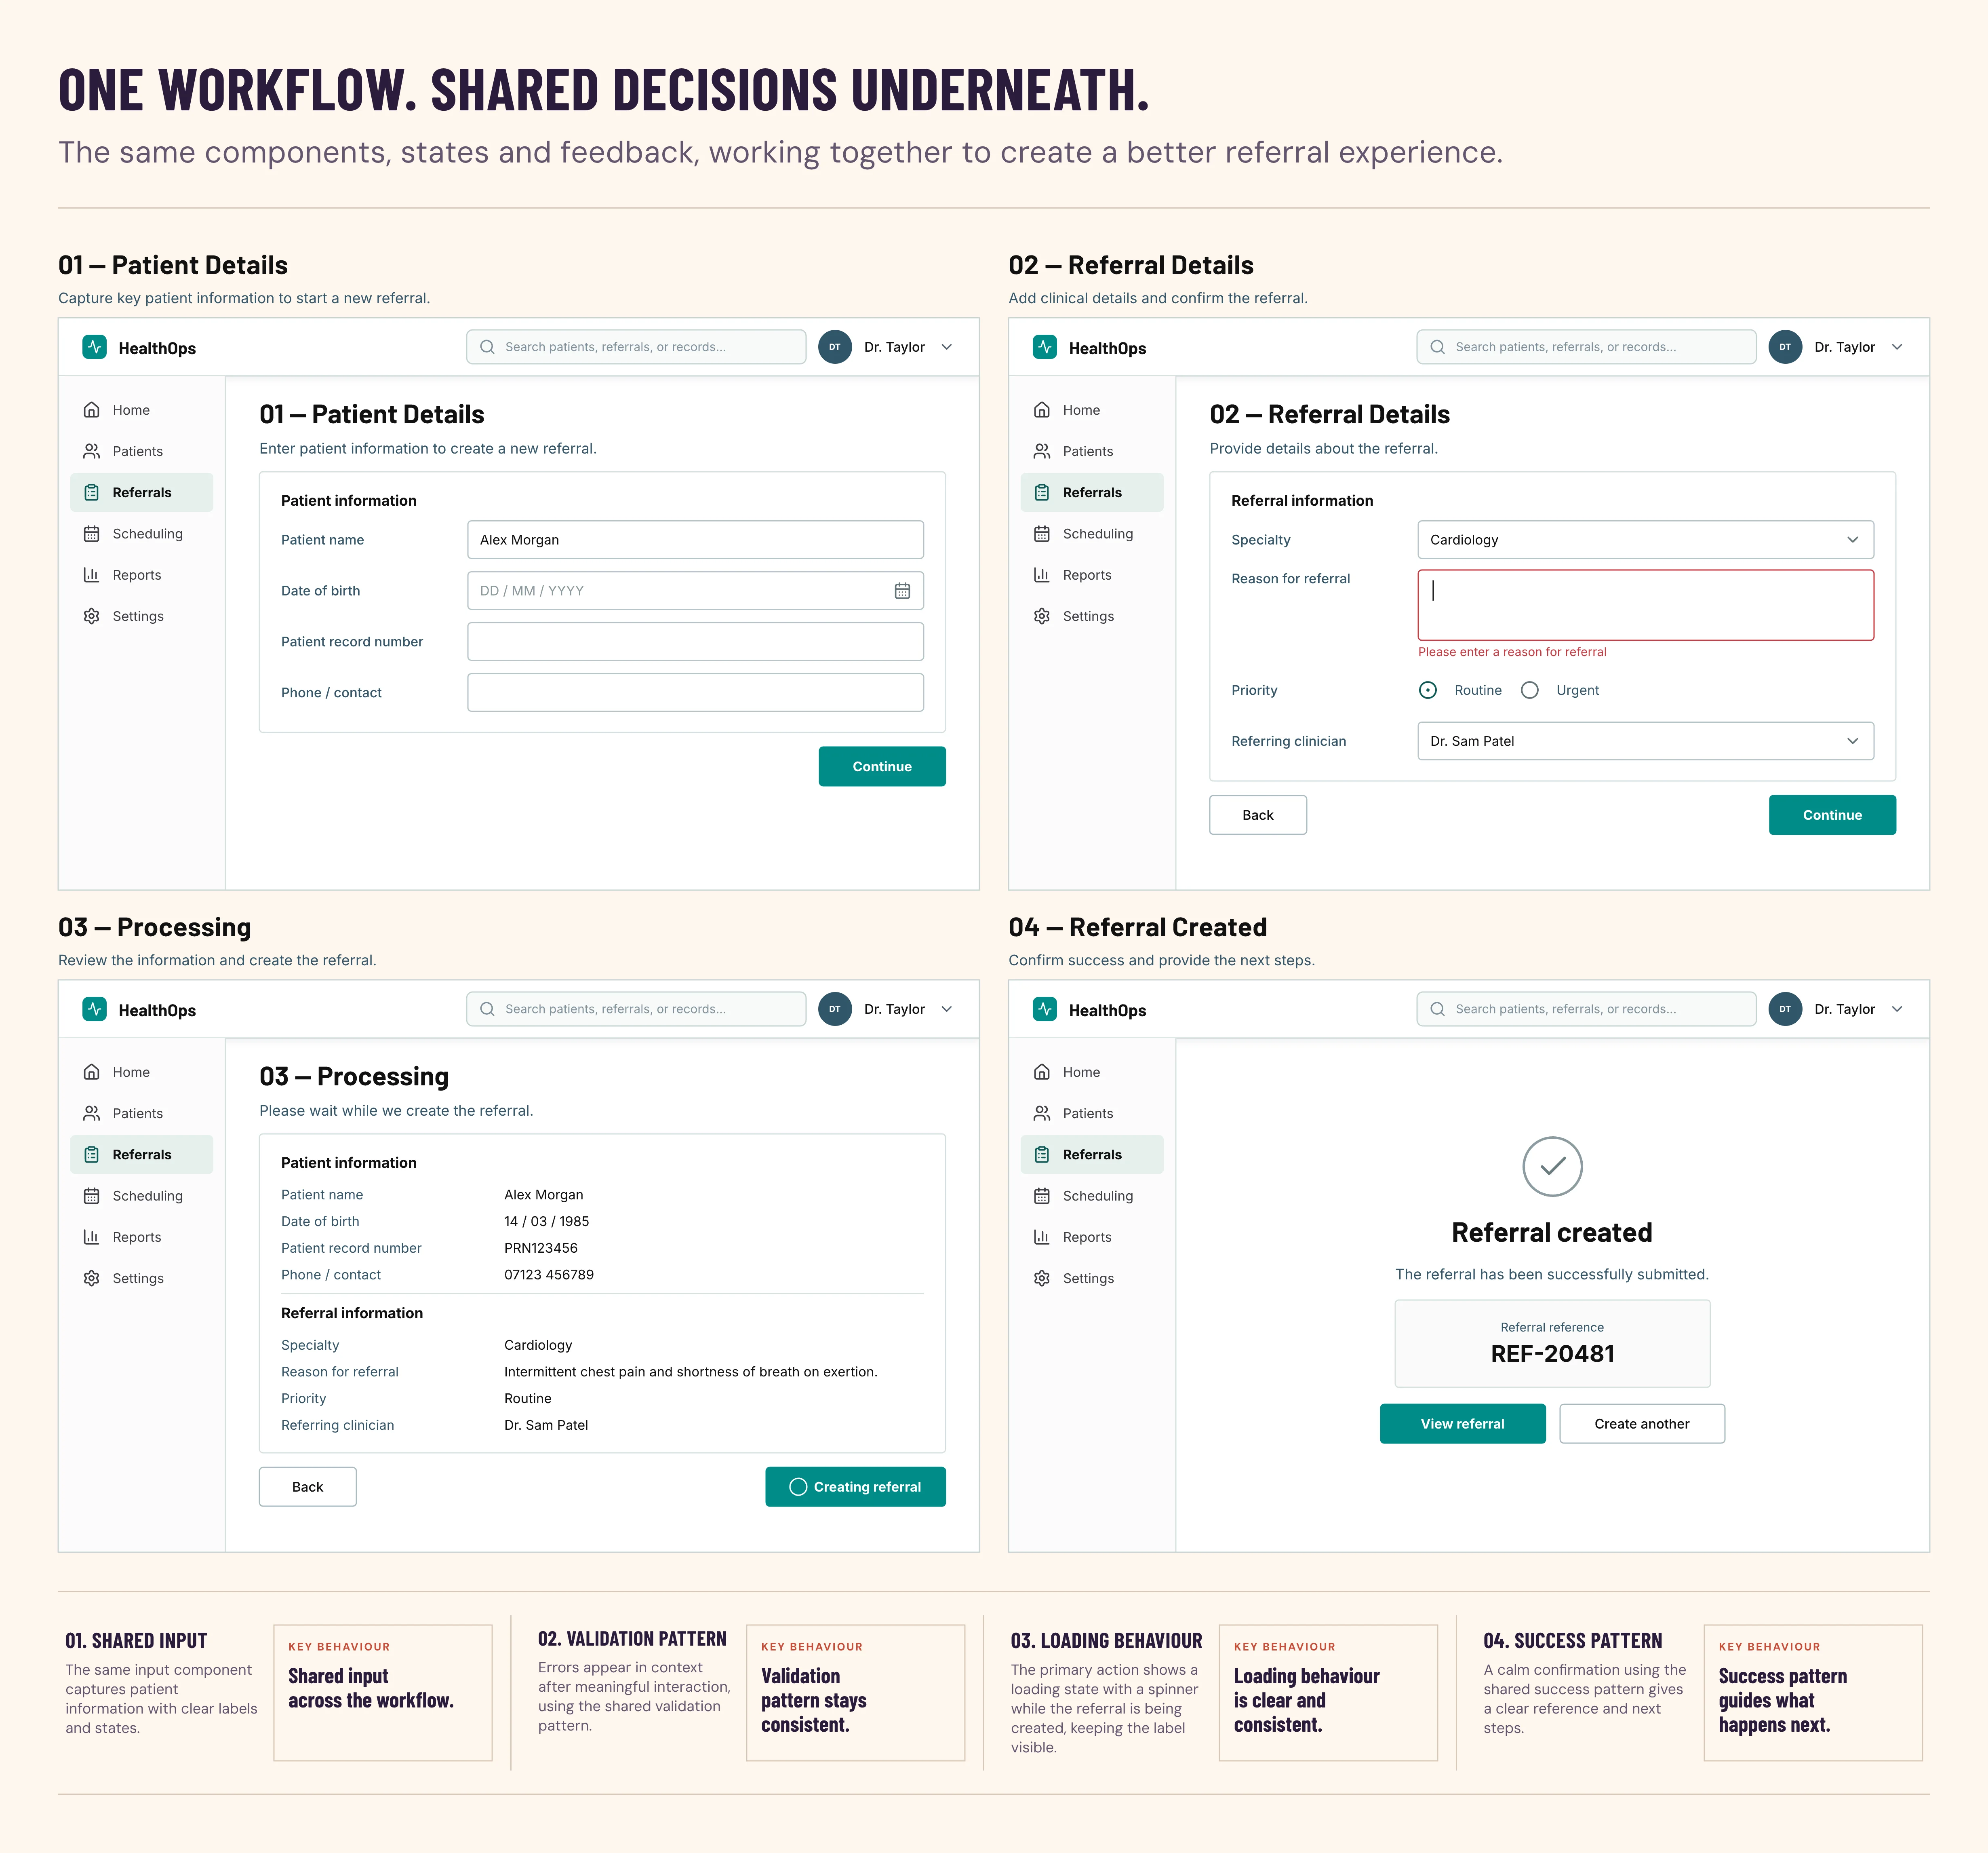Click the 14 / 03 / 1985 date value
The image size is (1988, 1853).
(547, 1222)
